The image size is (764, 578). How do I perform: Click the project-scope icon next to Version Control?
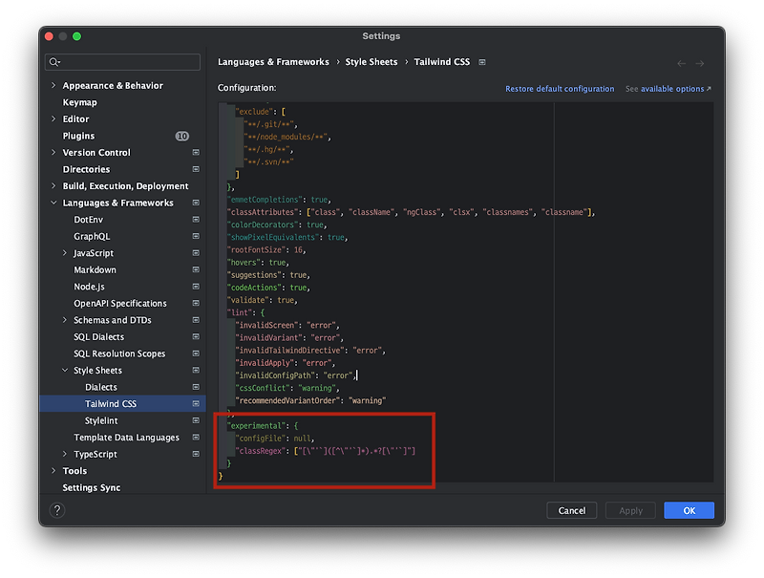[x=196, y=152]
